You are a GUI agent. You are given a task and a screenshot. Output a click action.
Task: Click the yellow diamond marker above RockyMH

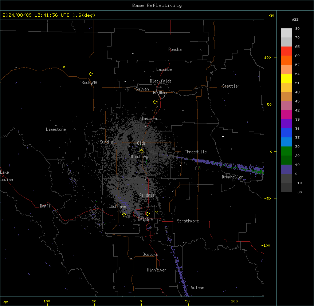pyautogui.click(x=91, y=74)
